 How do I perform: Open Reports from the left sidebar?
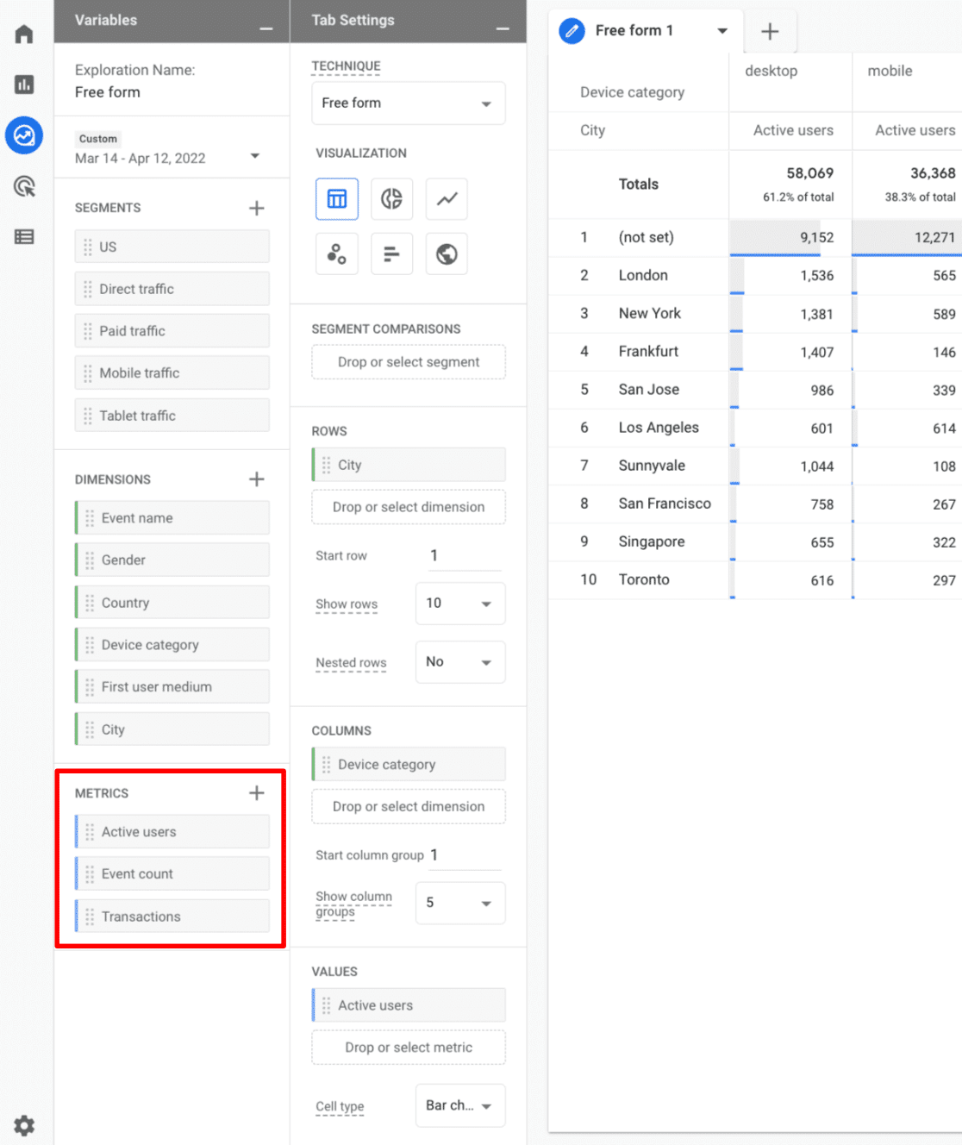24,84
